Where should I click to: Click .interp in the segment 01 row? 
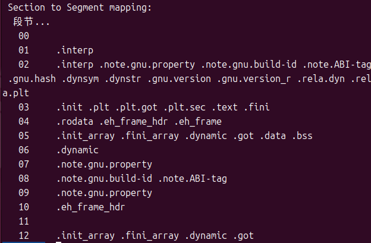point(75,51)
